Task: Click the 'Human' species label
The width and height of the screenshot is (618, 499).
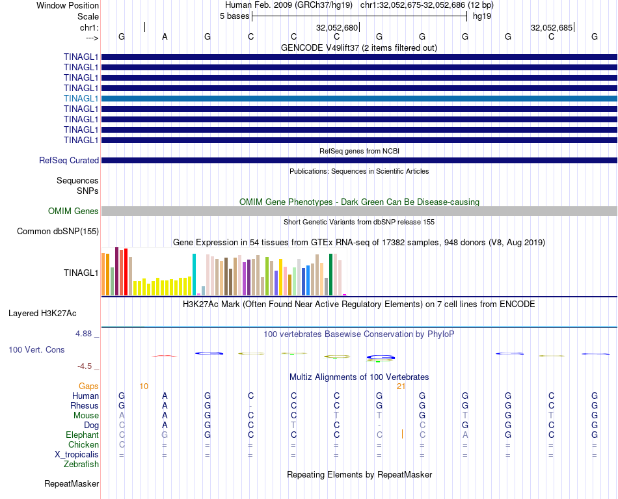Action: click(85, 396)
